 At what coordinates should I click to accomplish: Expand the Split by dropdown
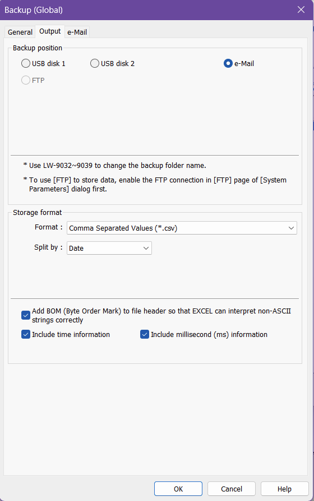(109, 248)
